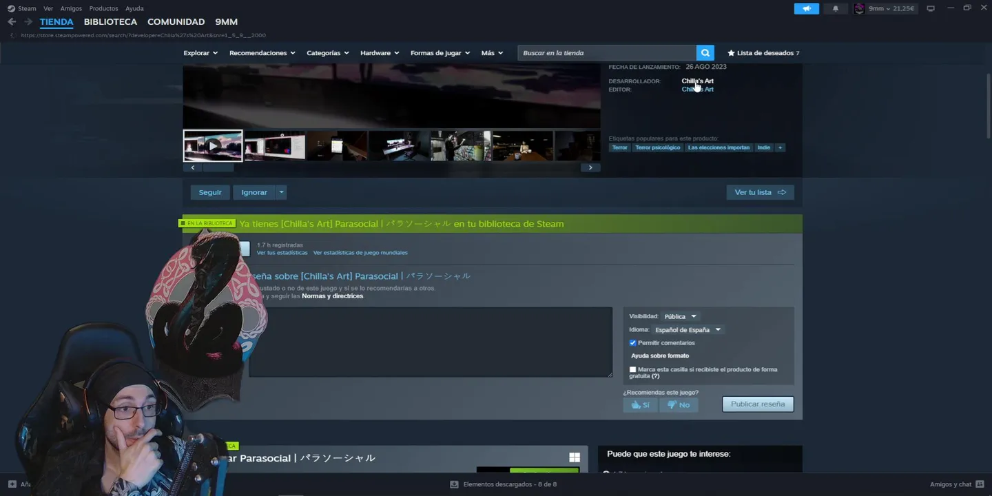
Task: Click the plus button after Indie tag
Action: click(780, 147)
